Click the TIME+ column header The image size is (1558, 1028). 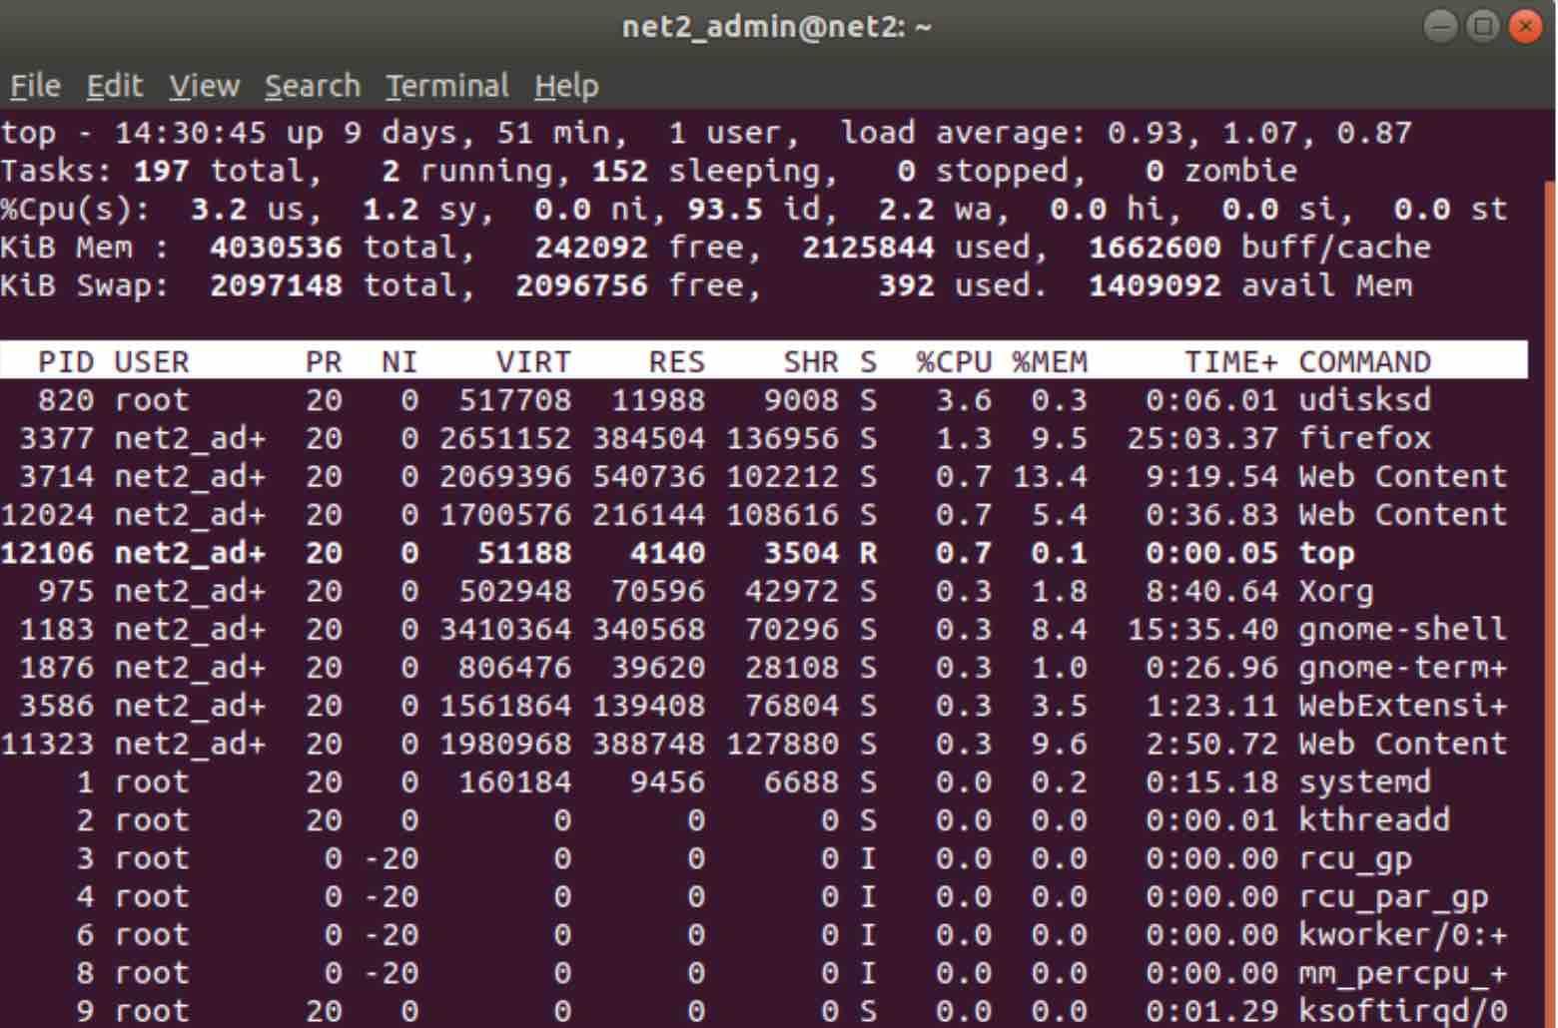coord(1230,361)
